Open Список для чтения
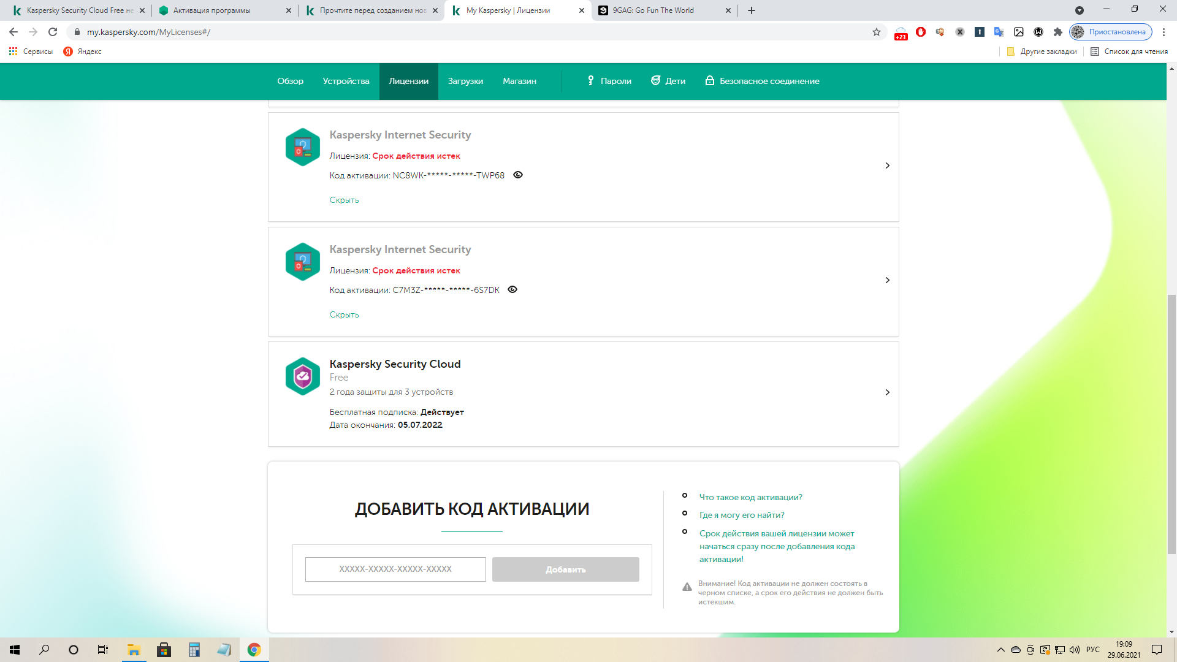1177x662 pixels. 1129,51
